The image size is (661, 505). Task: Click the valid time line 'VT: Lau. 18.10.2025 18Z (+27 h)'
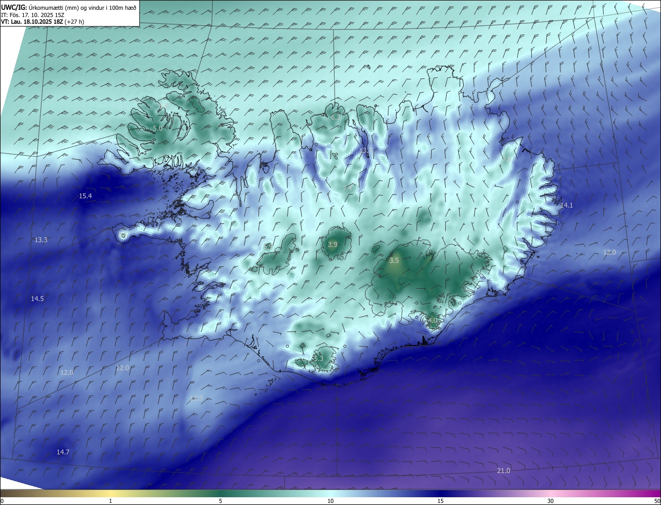[42, 22]
